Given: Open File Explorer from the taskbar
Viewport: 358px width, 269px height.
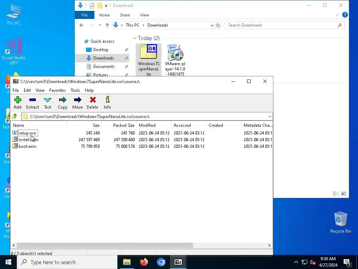Looking at the screenshot, I should click(127, 262).
